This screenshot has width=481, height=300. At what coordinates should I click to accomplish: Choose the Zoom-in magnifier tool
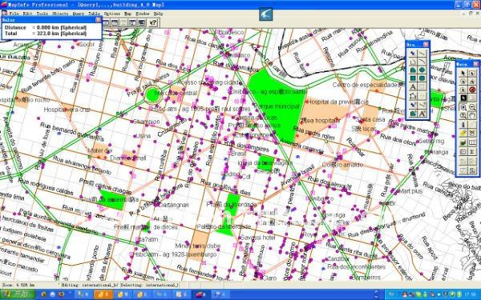point(463,107)
